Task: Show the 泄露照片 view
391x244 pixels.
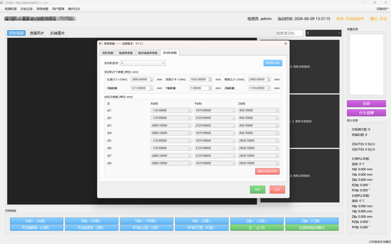Action: 37,33
